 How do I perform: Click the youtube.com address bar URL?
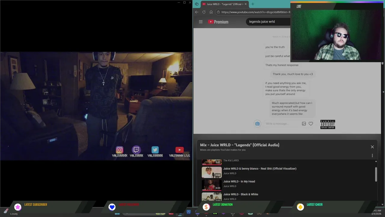[x=256, y=12]
